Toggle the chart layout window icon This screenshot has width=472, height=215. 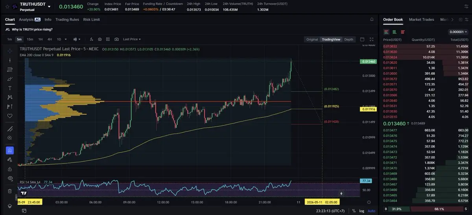[x=362, y=39]
